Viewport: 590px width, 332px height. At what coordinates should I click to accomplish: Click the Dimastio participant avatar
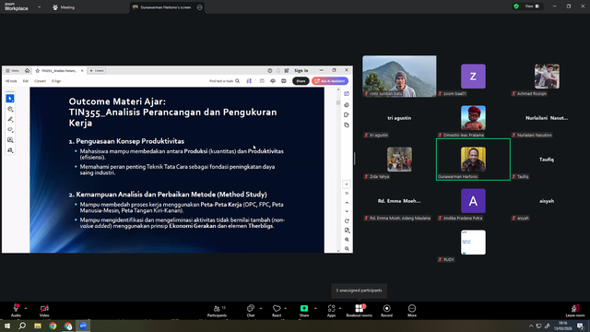coord(473,118)
